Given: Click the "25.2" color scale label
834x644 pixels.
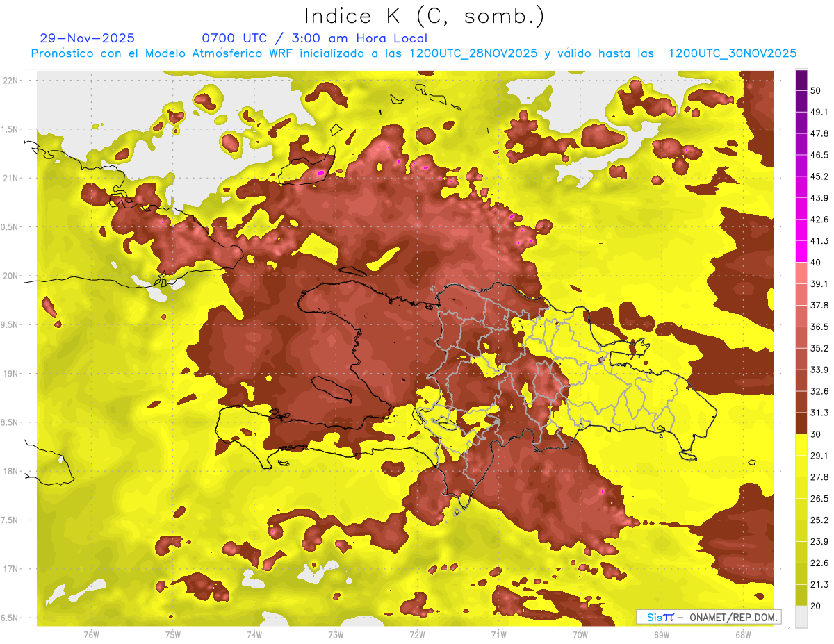Looking at the screenshot, I should point(819,520).
